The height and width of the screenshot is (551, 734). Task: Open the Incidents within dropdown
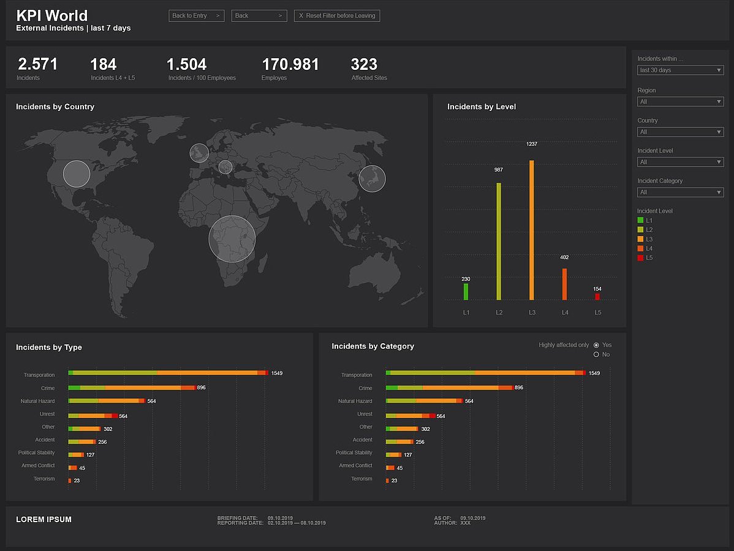point(680,70)
